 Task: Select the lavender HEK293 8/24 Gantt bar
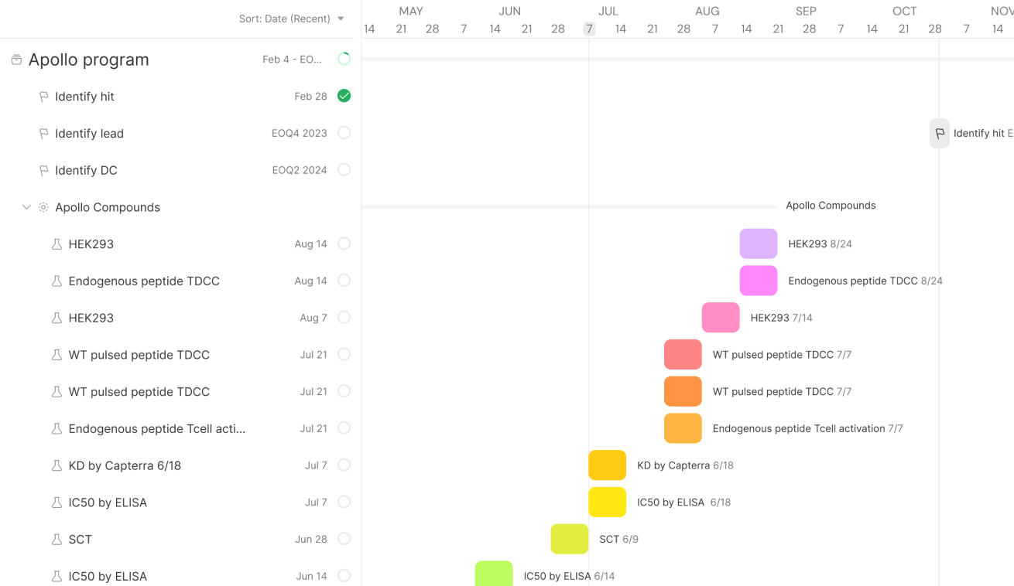point(759,244)
